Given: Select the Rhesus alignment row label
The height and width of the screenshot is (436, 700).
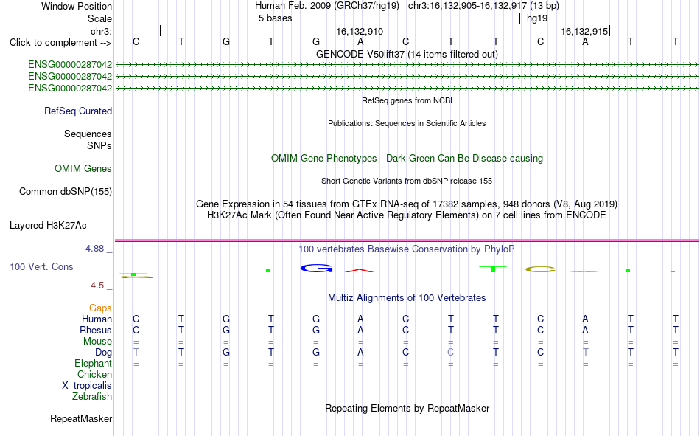Looking at the screenshot, I should [96, 330].
